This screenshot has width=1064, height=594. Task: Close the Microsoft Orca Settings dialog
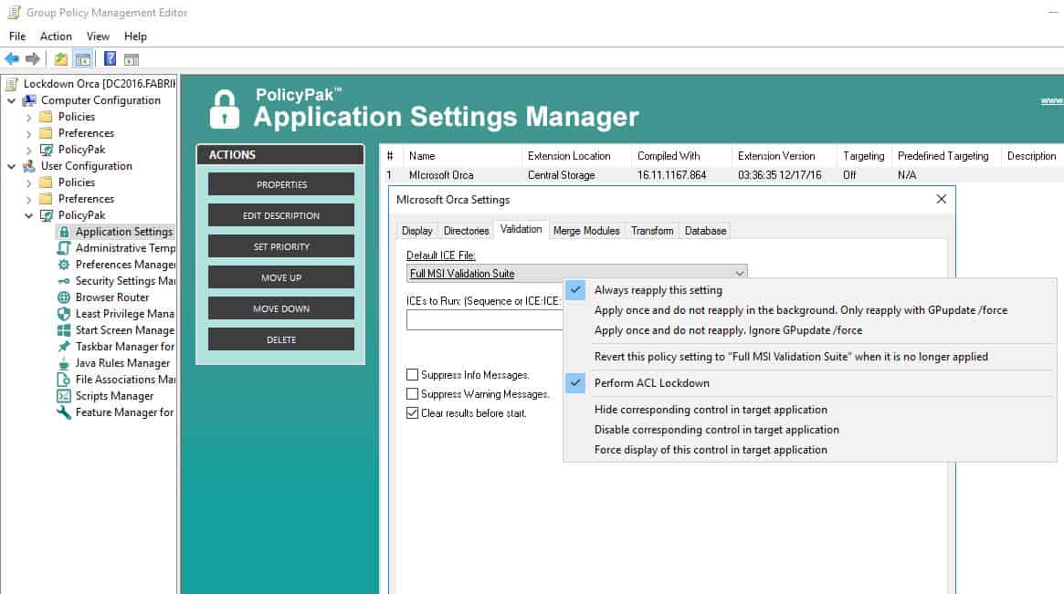click(x=942, y=199)
